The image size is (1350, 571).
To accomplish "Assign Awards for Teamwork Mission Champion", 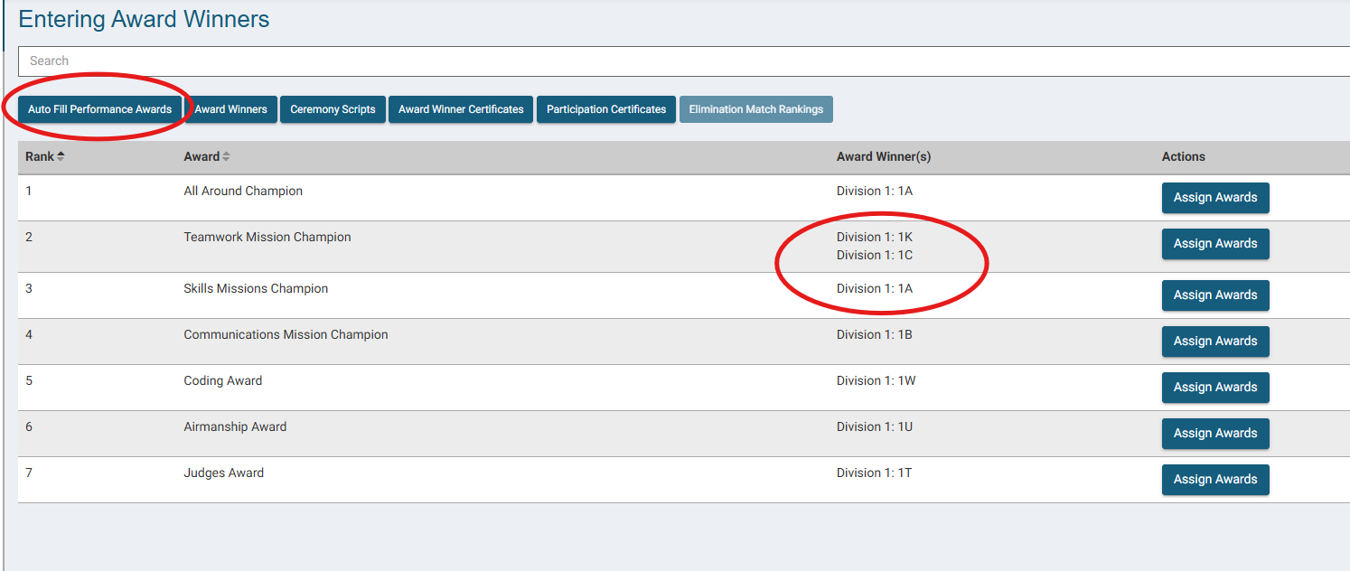I will tap(1215, 244).
